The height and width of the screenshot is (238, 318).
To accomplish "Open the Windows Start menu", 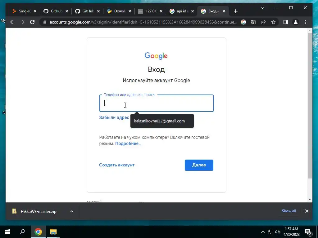I will (x=7, y=231).
